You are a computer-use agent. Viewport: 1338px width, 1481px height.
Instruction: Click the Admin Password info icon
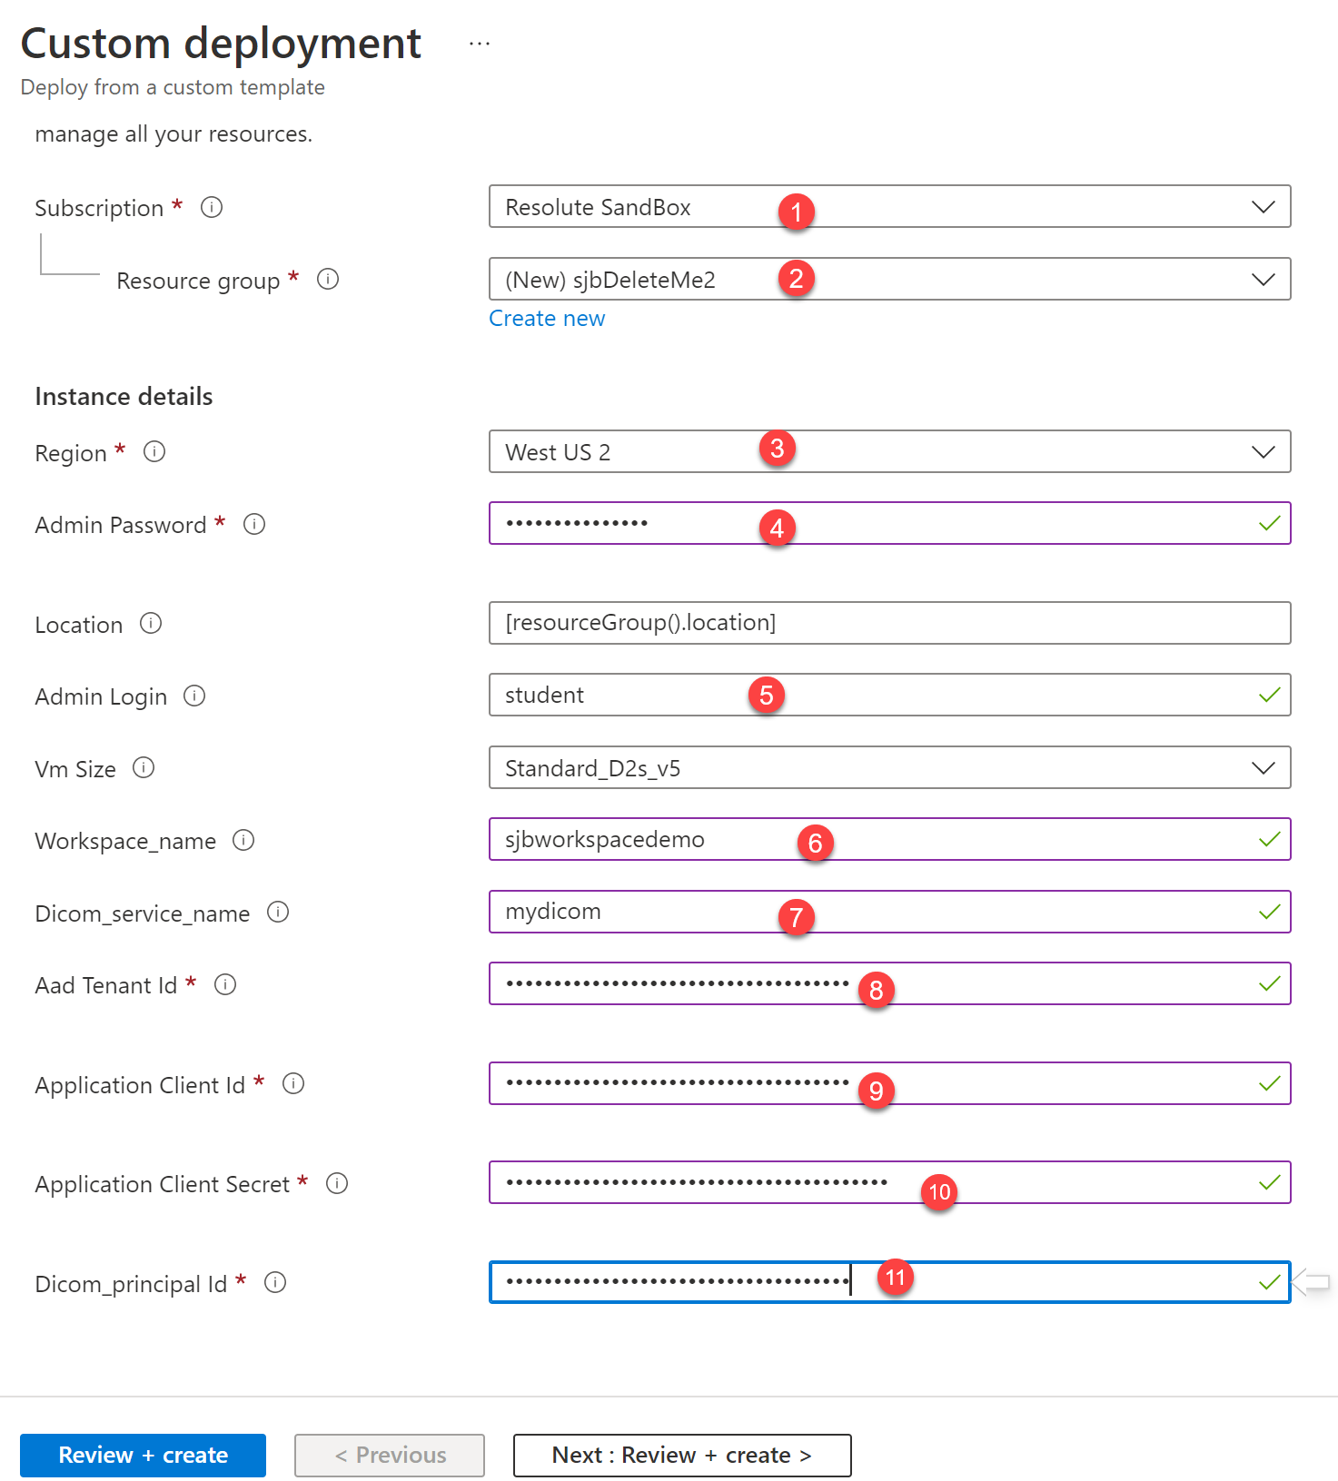click(254, 524)
